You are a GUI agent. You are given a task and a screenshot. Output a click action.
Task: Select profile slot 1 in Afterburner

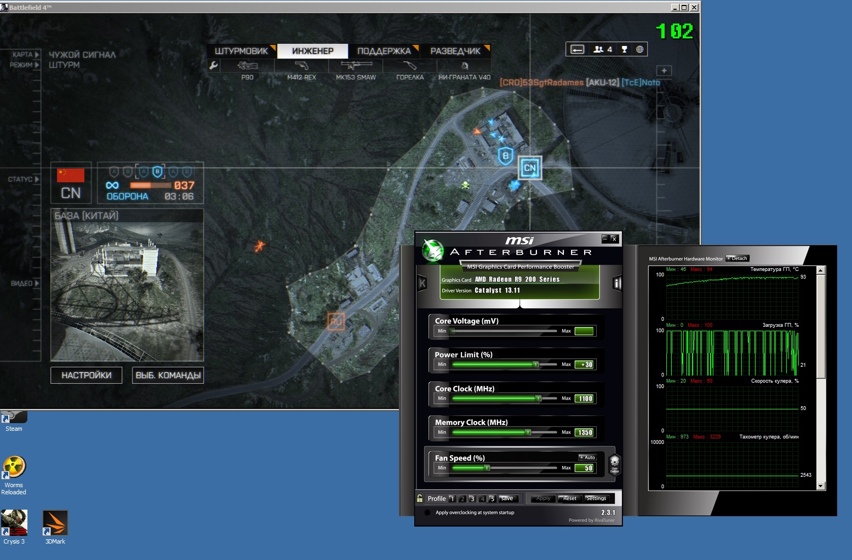tap(452, 499)
